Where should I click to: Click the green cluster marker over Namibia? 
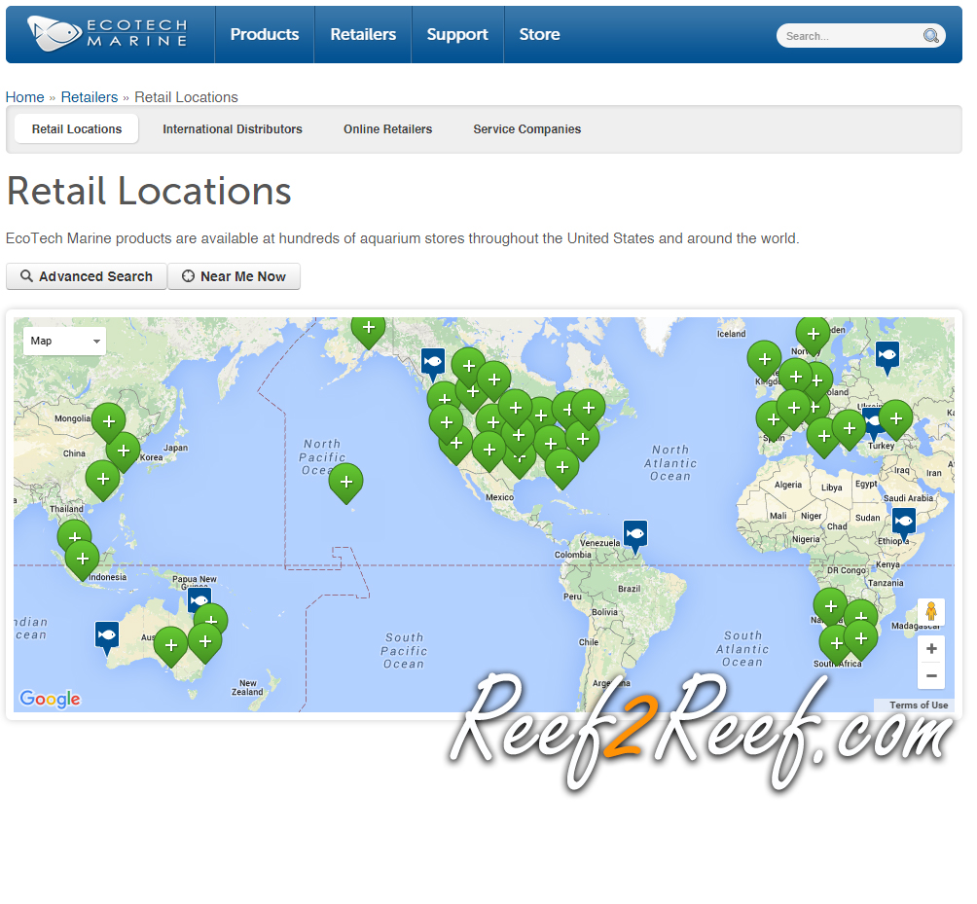831,607
